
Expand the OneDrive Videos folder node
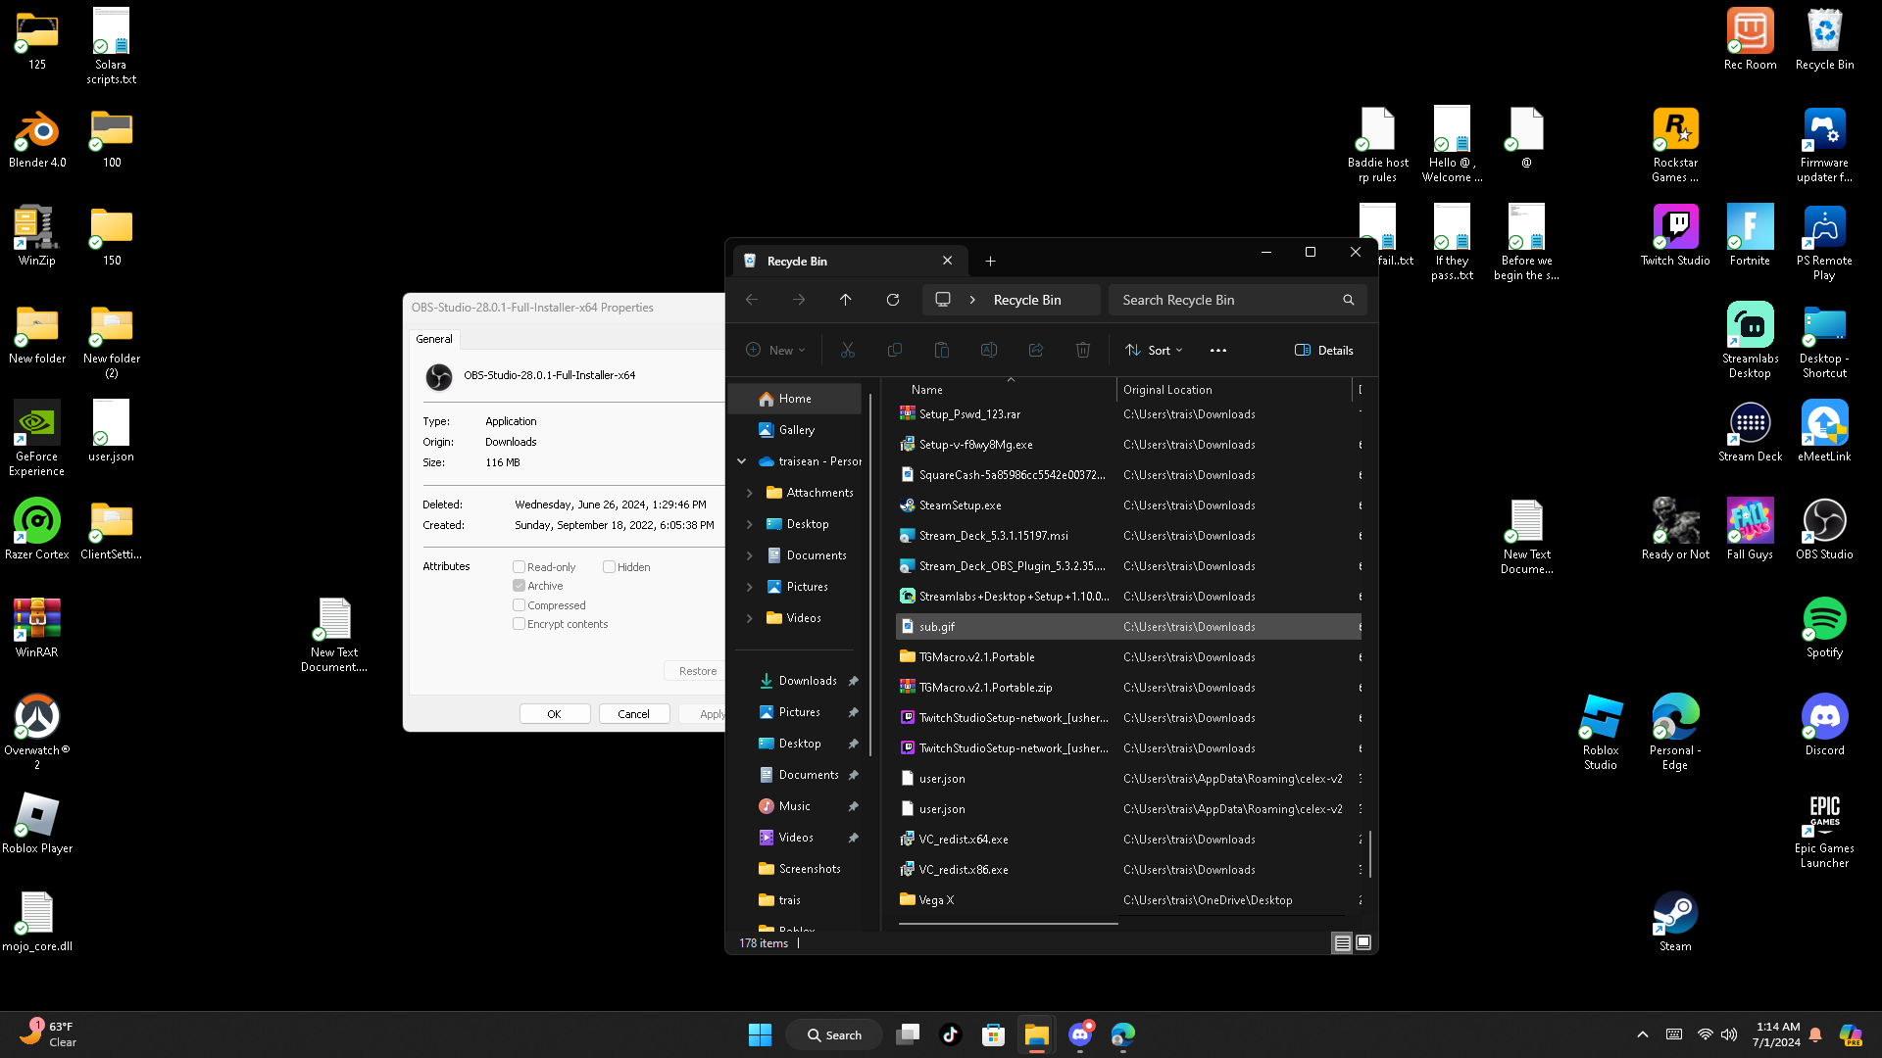750,618
